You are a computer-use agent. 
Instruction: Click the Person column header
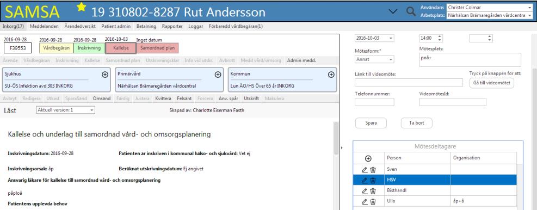(417, 158)
